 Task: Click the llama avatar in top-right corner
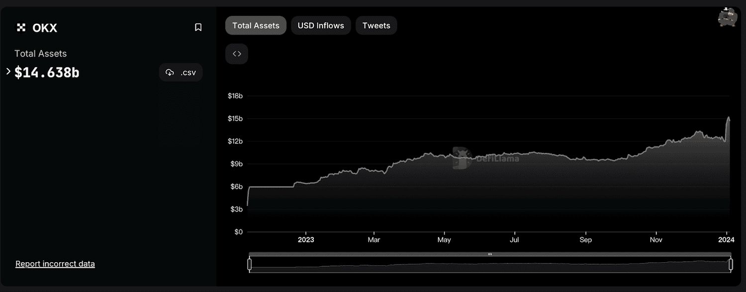point(727,17)
